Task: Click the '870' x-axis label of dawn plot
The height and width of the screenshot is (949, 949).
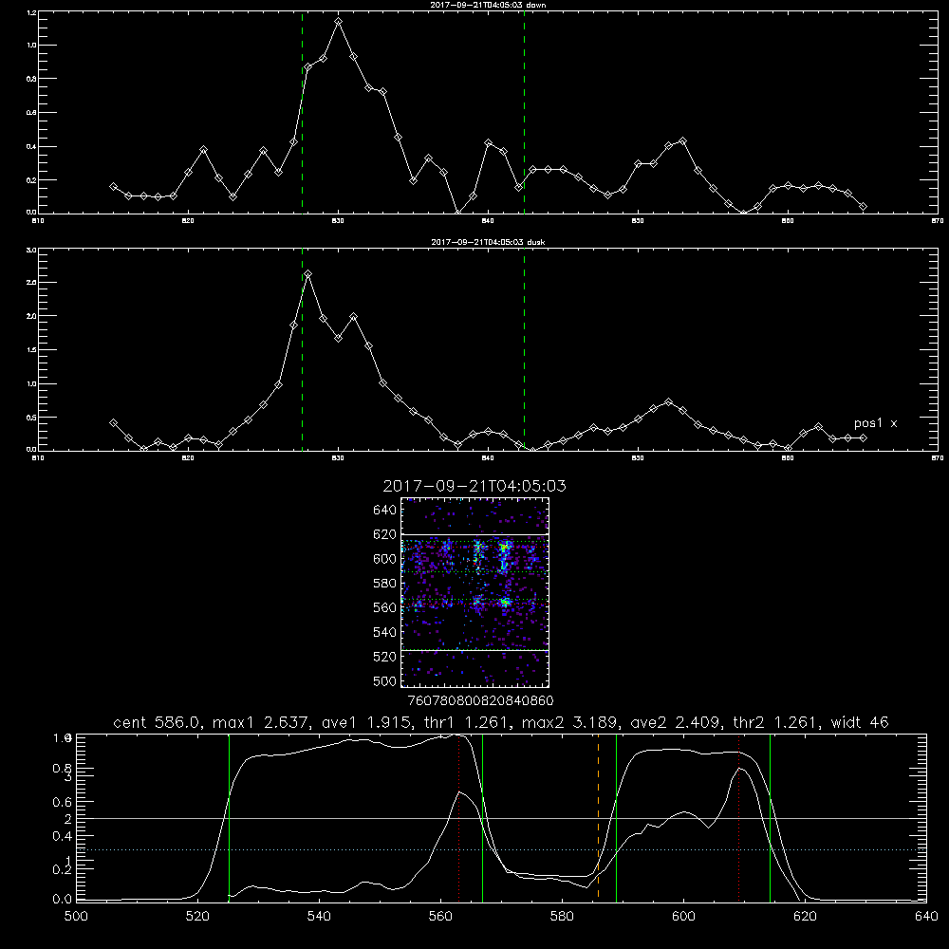Action: [938, 221]
